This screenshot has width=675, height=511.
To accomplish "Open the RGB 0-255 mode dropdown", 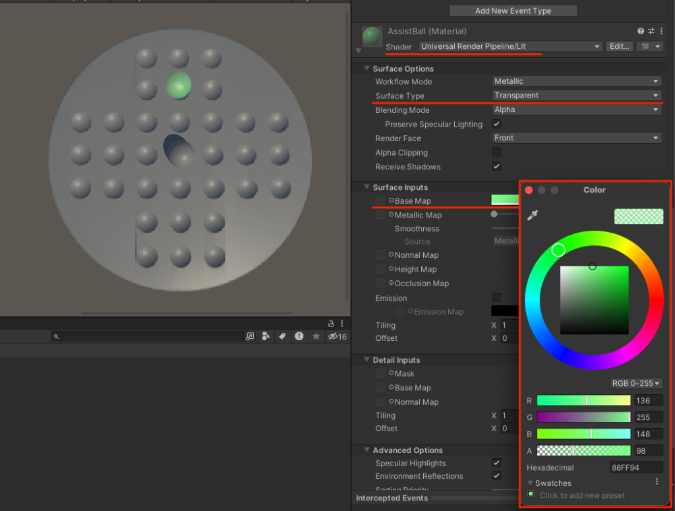I will tap(635, 383).
